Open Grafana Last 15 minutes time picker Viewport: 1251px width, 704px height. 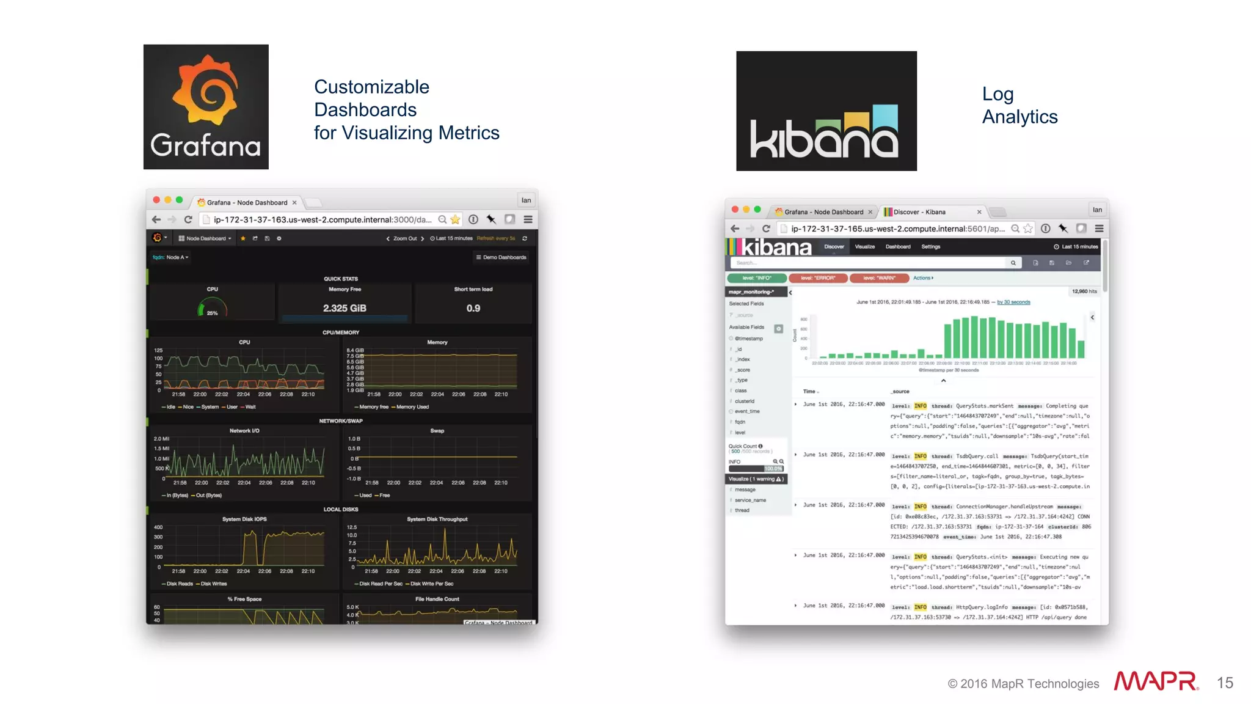pos(451,238)
